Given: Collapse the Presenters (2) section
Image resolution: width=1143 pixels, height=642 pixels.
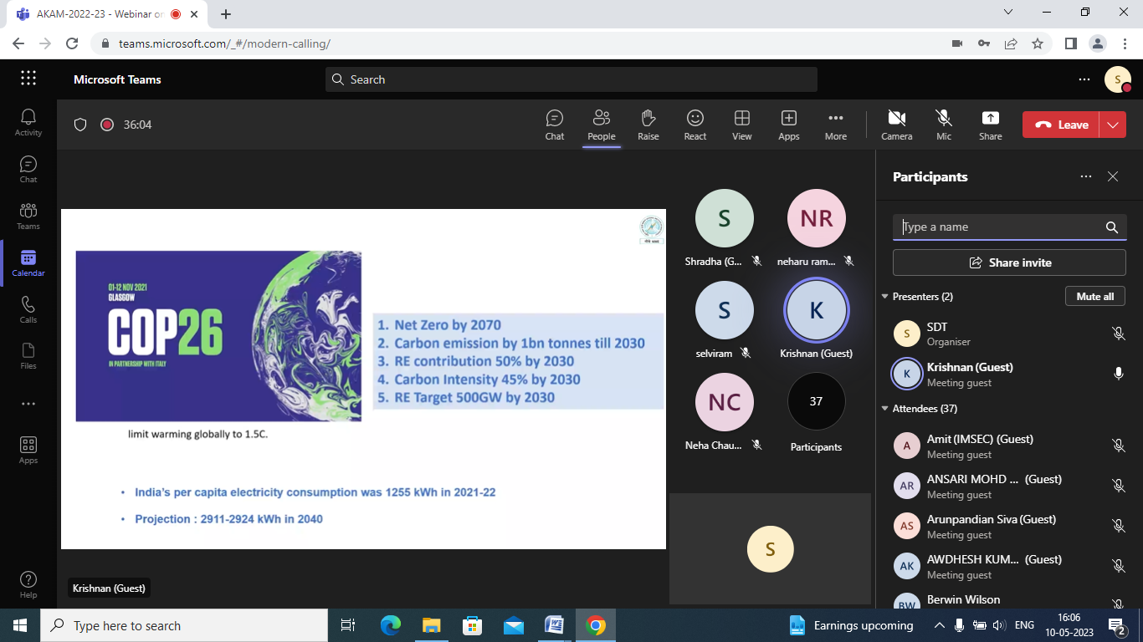Looking at the screenshot, I should click(885, 297).
